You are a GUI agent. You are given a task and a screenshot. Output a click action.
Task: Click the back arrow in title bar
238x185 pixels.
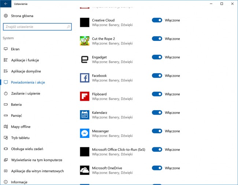tap(5, 4)
